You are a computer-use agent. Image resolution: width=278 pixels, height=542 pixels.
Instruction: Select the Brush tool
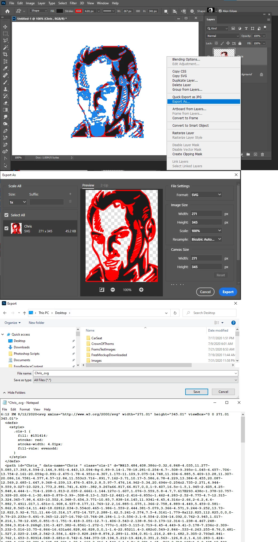pos(5,82)
